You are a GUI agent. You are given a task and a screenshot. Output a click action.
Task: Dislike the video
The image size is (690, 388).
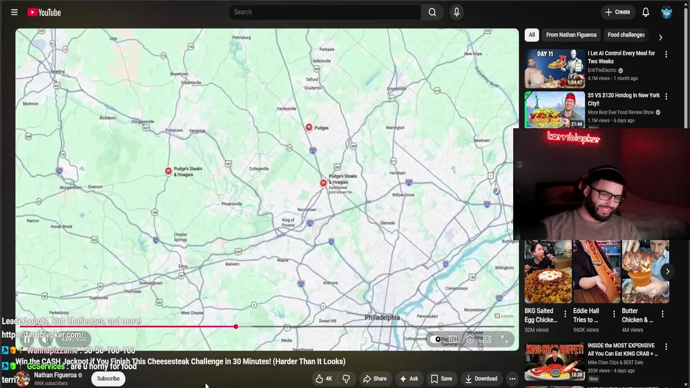(346, 379)
